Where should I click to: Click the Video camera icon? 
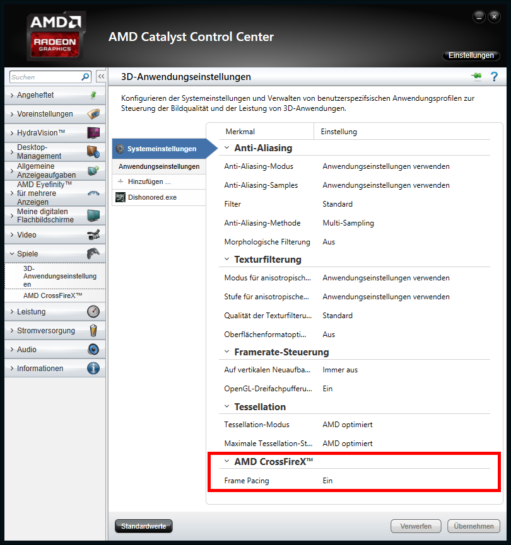(x=93, y=234)
